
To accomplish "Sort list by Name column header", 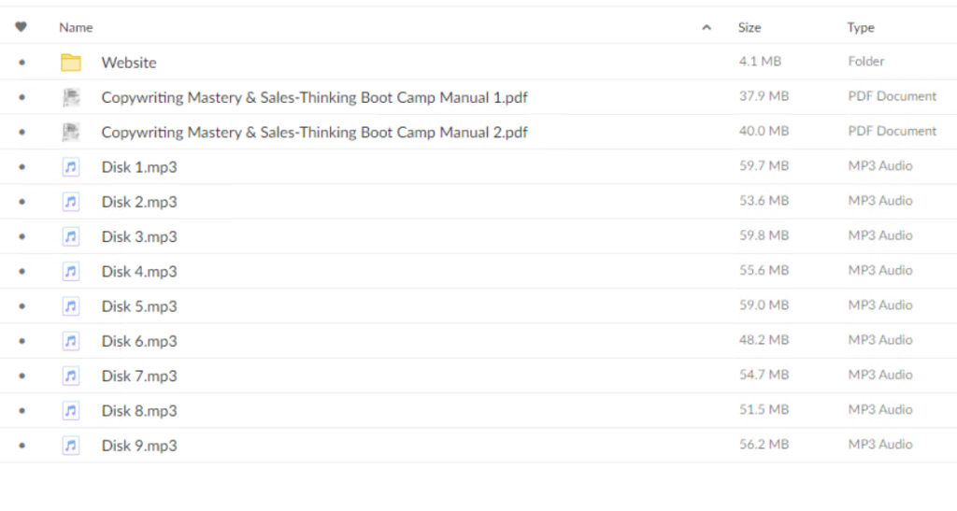I will point(76,27).
